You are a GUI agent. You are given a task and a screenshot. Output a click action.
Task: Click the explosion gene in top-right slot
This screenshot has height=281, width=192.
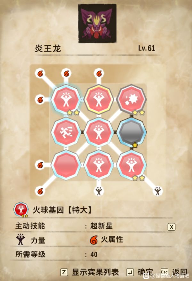click(x=132, y=99)
